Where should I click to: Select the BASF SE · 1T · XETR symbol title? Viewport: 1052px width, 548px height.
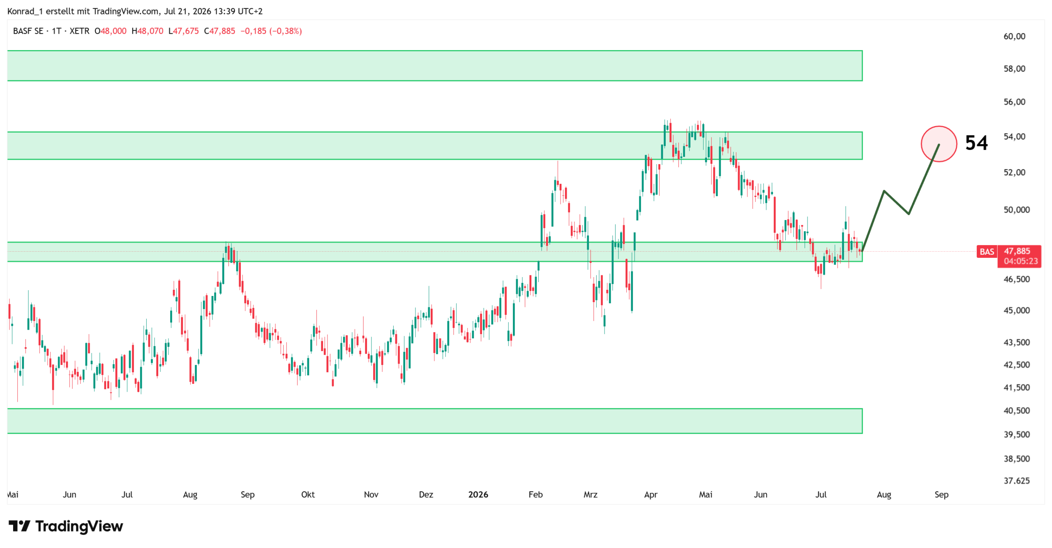click(51, 31)
